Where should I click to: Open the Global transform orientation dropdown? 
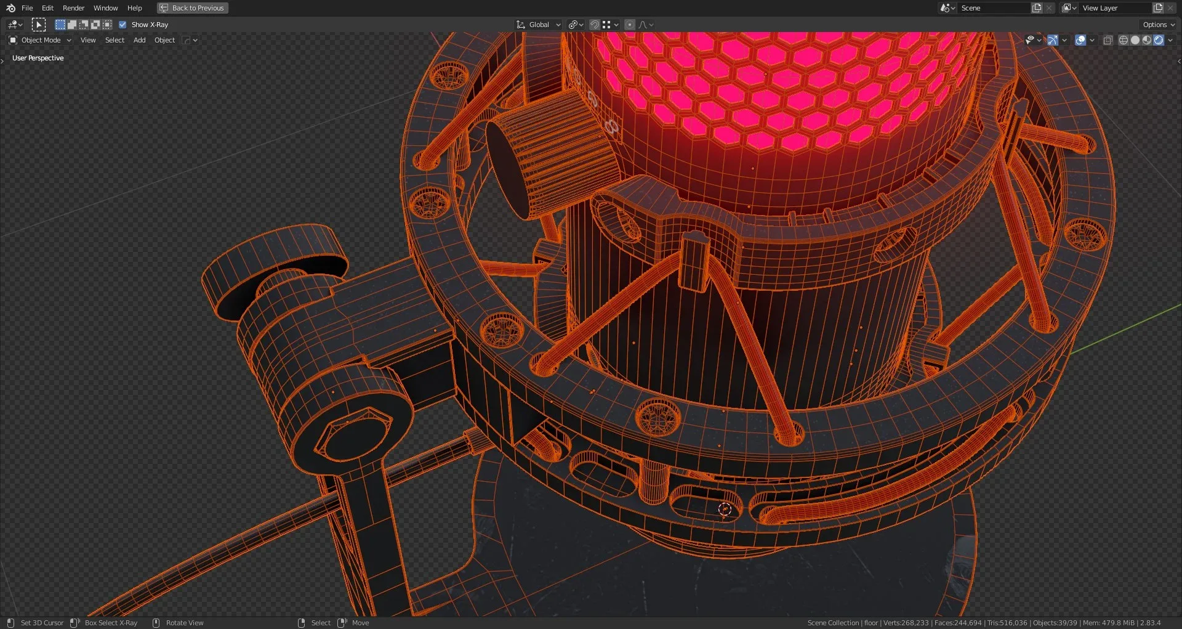tap(539, 25)
